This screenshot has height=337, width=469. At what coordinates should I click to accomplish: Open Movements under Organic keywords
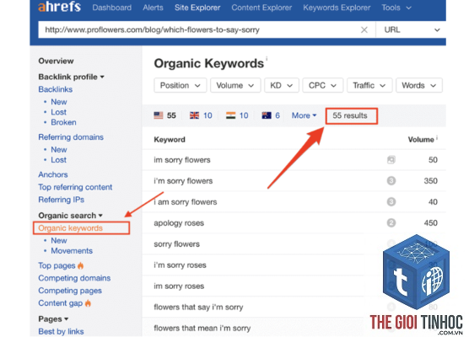pyautogui.click(x=72, y=251)
